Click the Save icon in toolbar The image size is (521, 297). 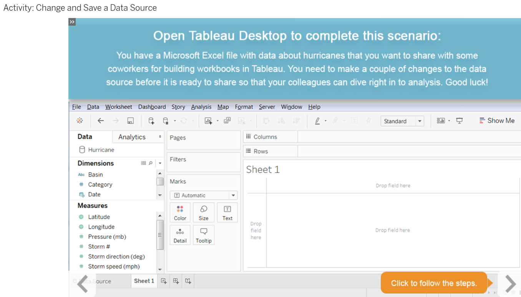point(130,121)
